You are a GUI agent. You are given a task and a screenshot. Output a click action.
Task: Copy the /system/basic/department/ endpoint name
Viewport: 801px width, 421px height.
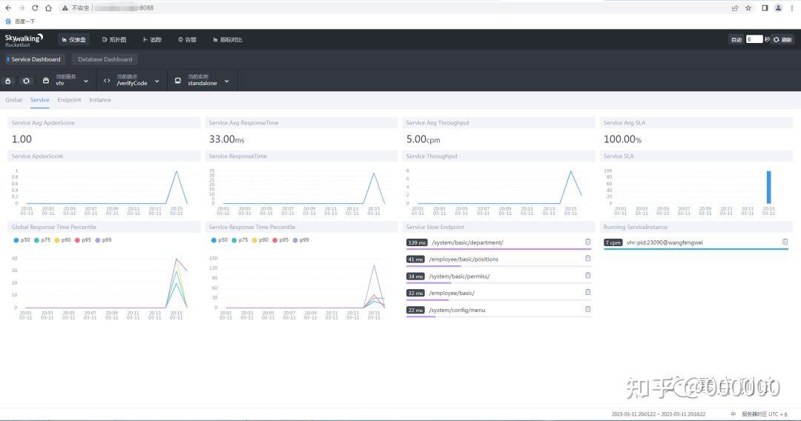tap(587, 242)
